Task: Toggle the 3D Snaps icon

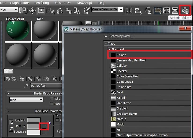Action: (x=51, y=10)
